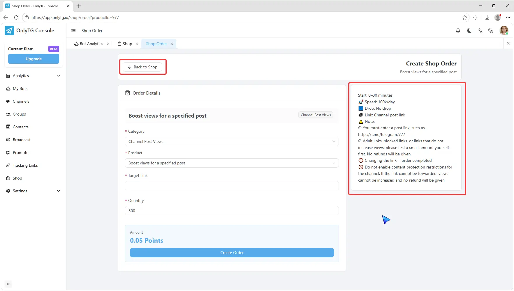
Task: Open Tracking Links in the sidebar
Action: click(x=25, y=165)
